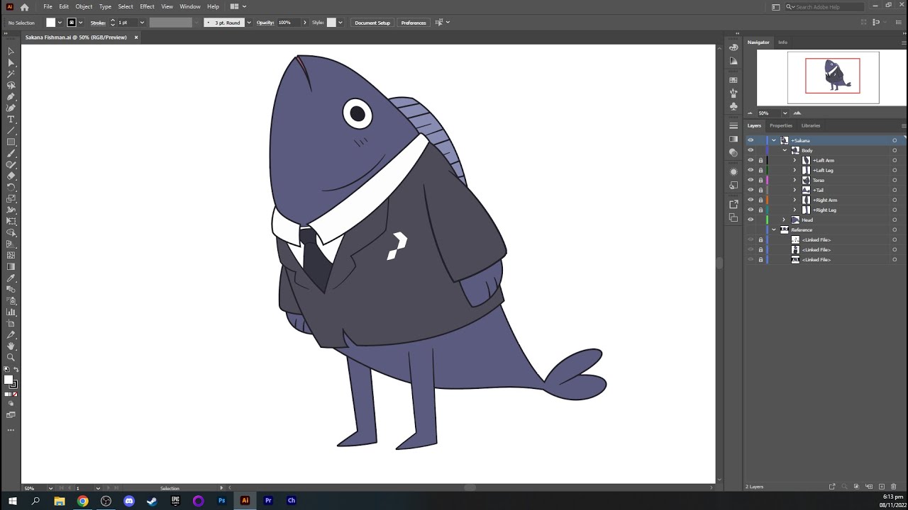Select the Magic Wand tool
The height and width of the screenshot is (510, 908).
tap(11, 74)
